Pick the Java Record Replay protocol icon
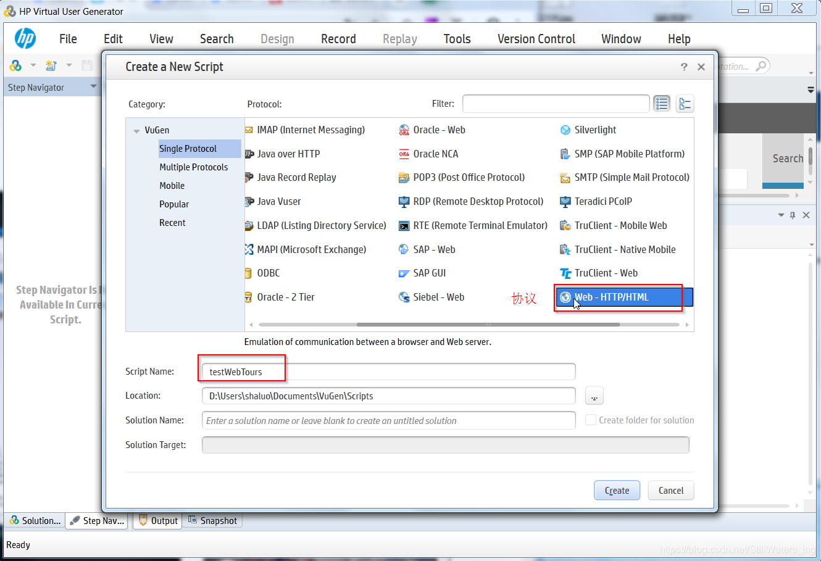 (x=249, y=178)
